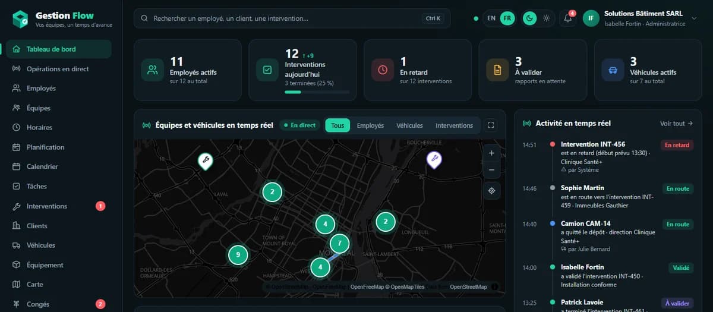Click red badge next to Interventions
This screenshot has height=312, width=713.
point(100,206)
